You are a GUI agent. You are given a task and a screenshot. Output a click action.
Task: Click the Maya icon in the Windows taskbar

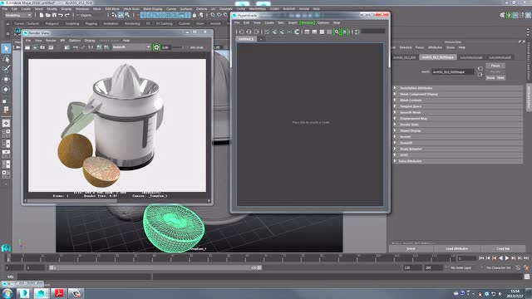[x=42, y=293]
